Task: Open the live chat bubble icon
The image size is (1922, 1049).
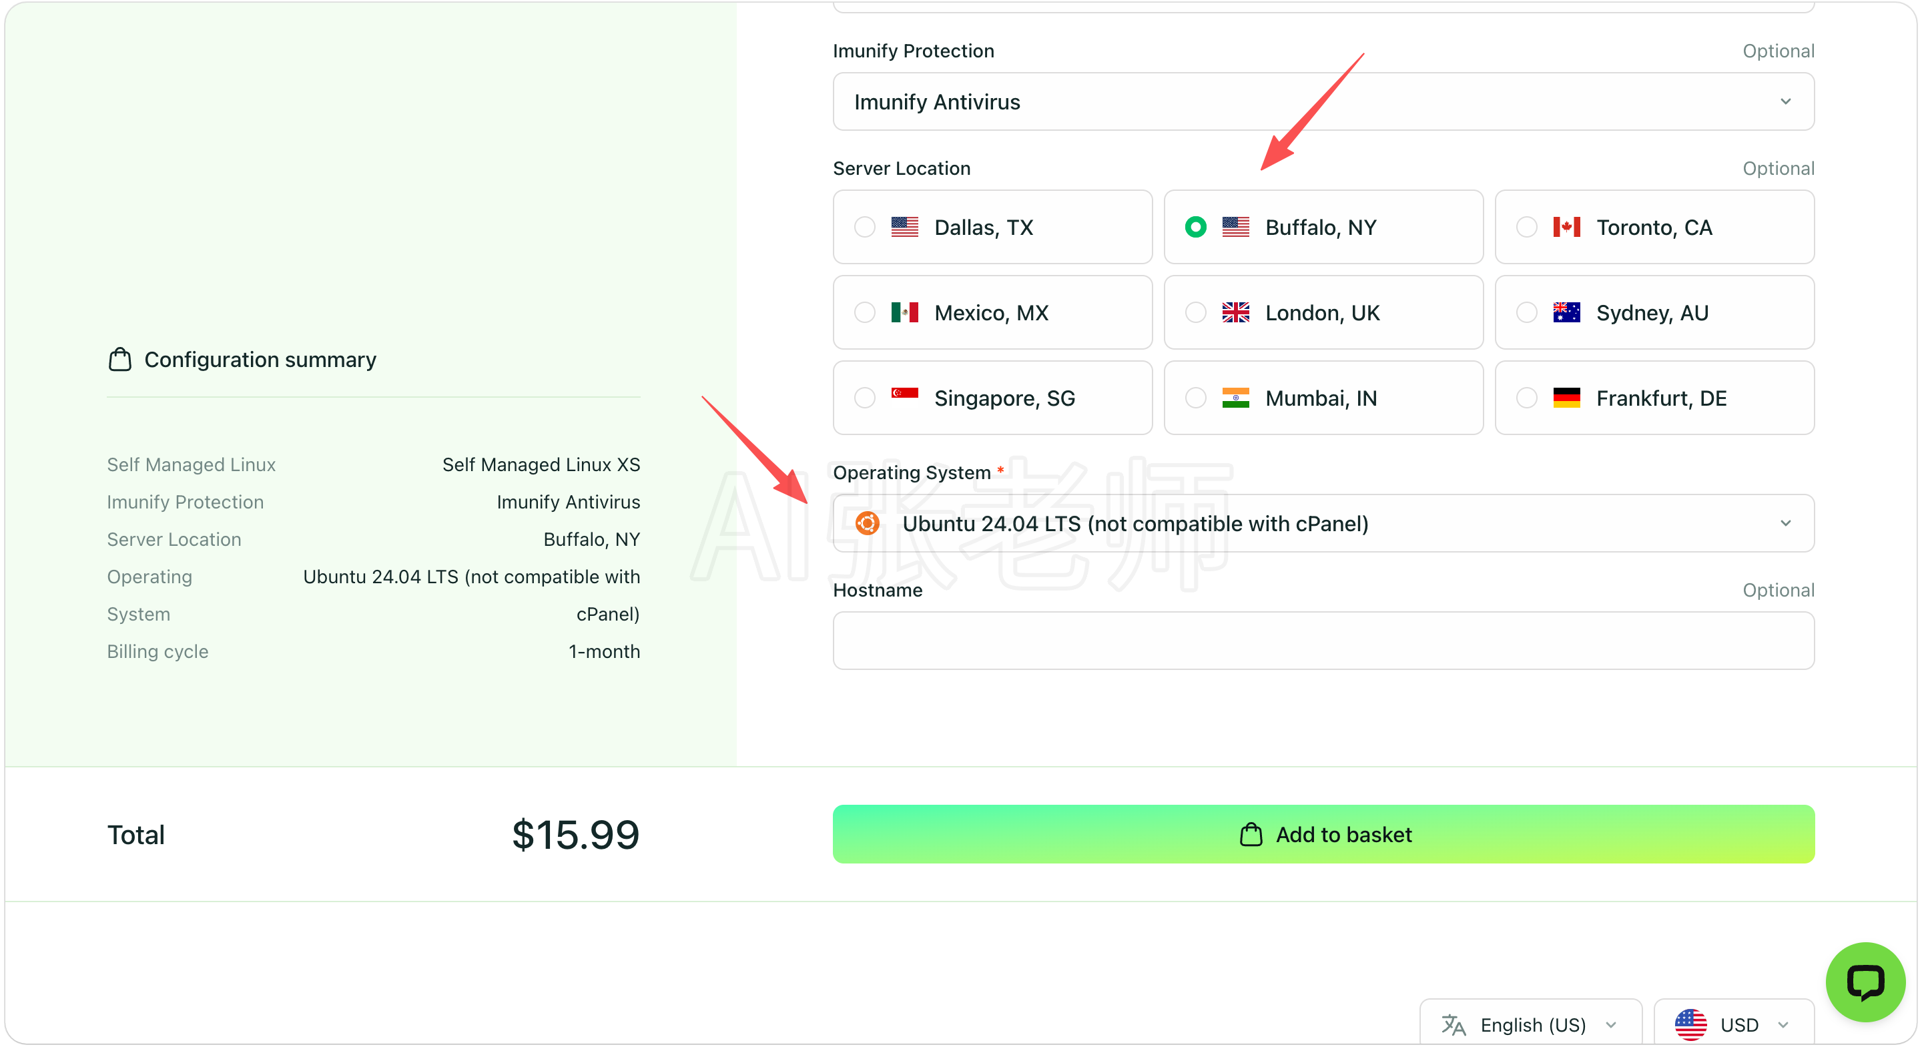Action: click(1865, 981)
